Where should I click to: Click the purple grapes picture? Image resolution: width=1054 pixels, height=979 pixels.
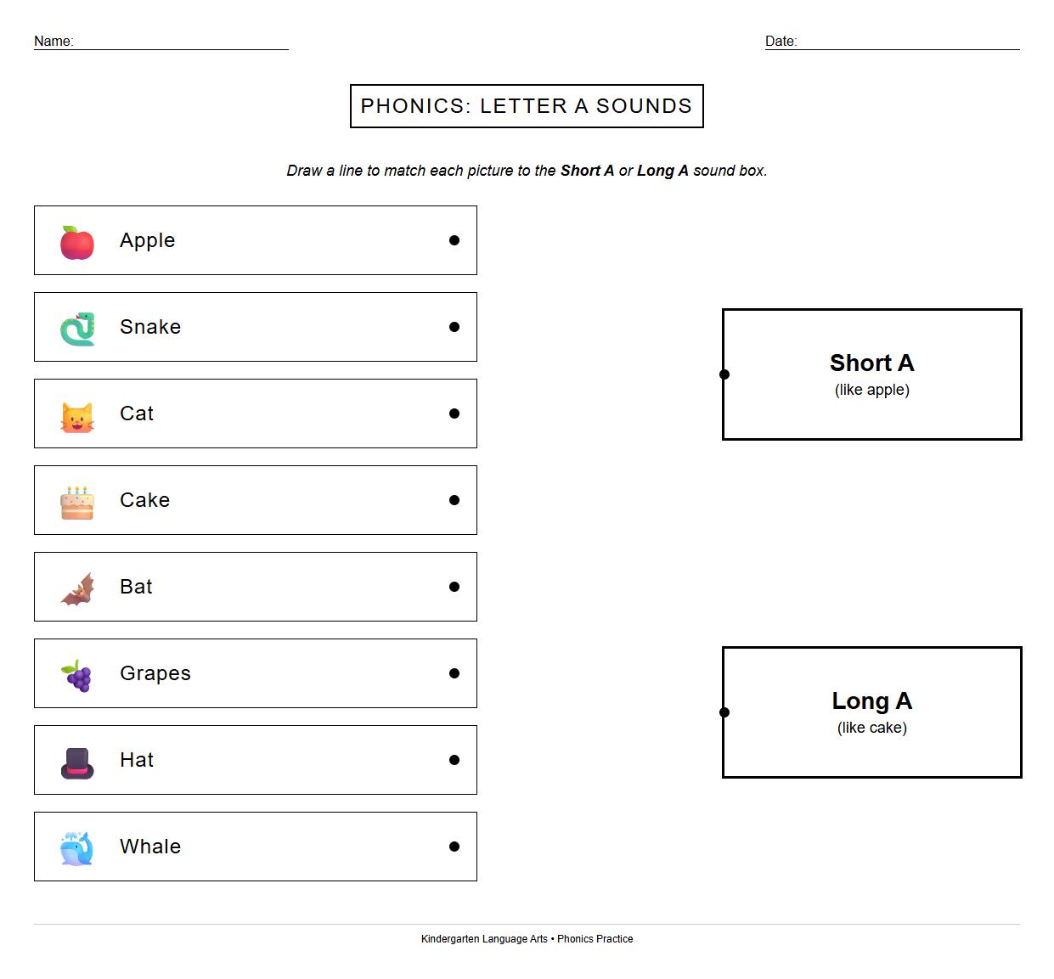tap(78, 675)
